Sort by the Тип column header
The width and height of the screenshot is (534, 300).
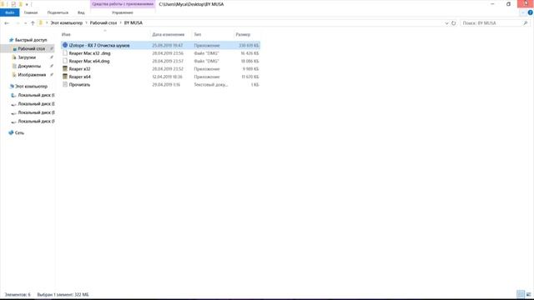pos(198,34)
